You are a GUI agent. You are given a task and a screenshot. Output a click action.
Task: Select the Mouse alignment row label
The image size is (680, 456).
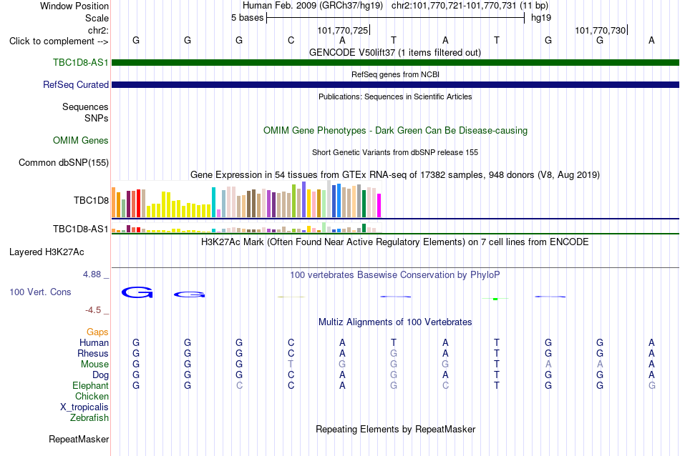(94, 365)
